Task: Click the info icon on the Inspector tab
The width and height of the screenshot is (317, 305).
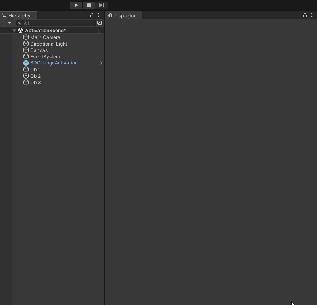Action: coord(110,15)
